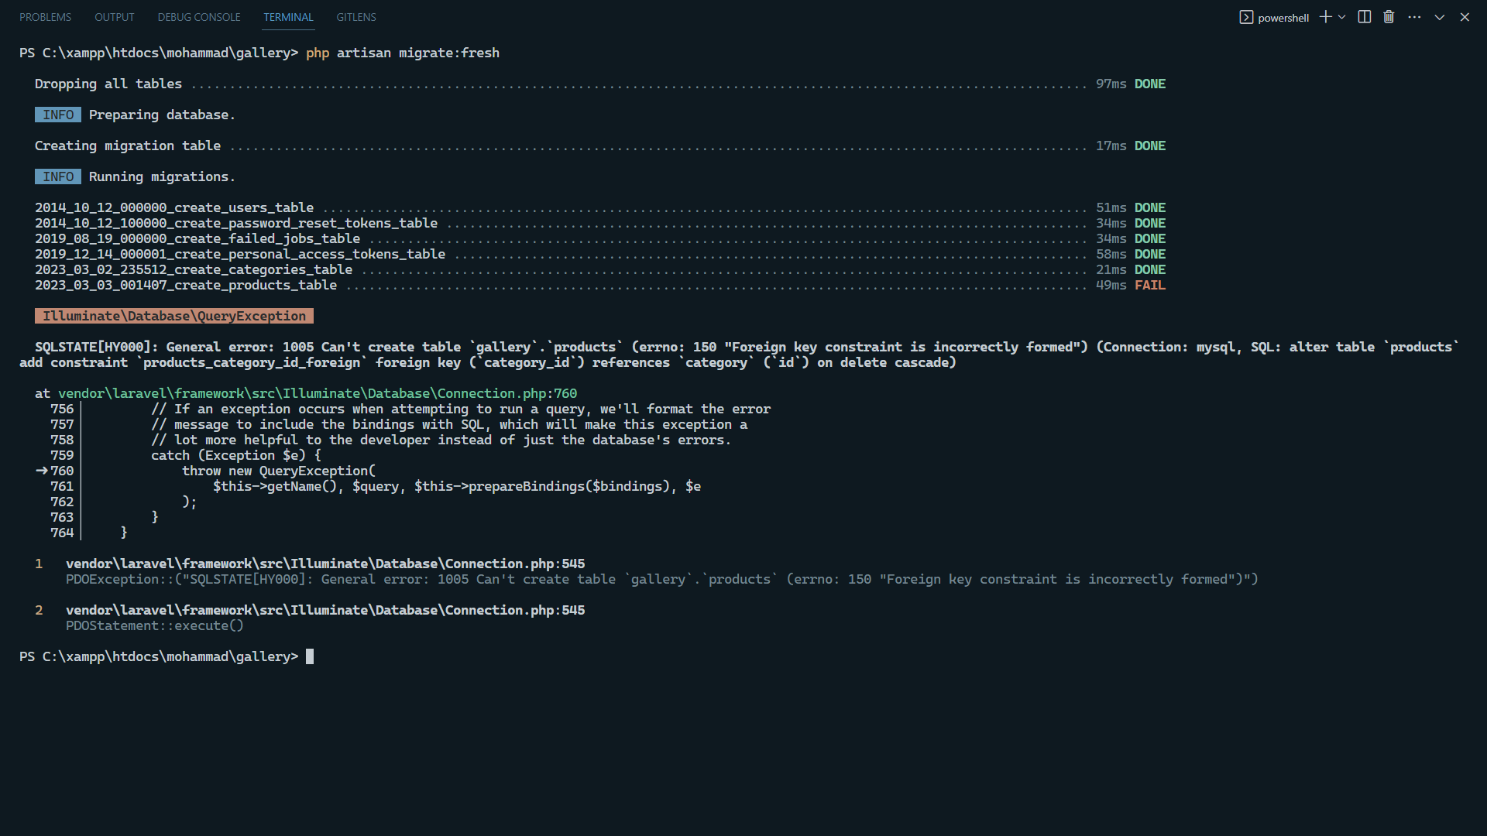The image size is (1487, 836).
Task: Click the Illuminate\Database\QueryException label
Action: tap(174, 316)
